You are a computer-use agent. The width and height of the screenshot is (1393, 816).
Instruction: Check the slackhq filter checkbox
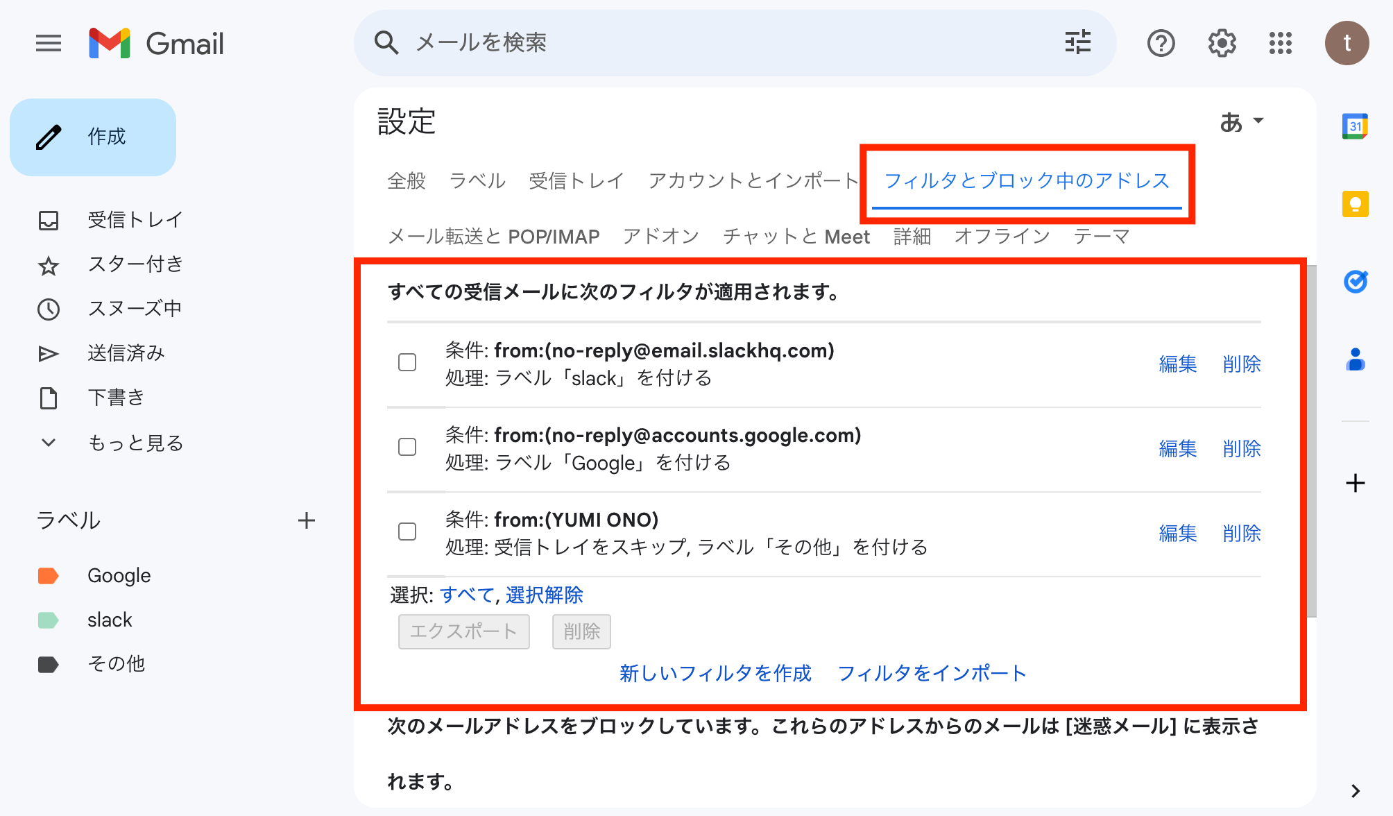407,362
